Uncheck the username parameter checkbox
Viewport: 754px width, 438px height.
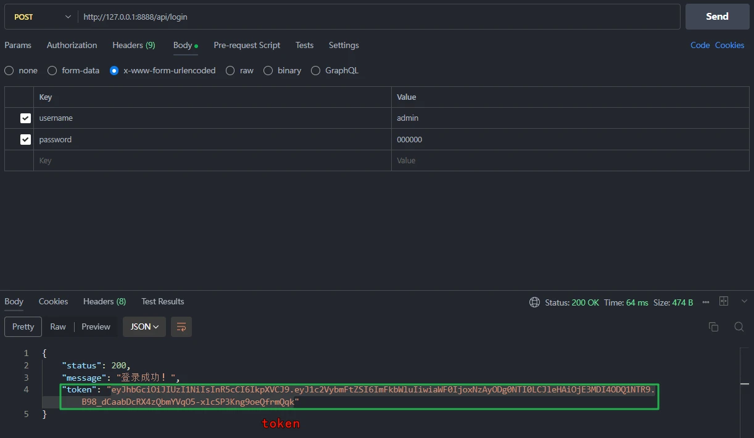(25, 118)
